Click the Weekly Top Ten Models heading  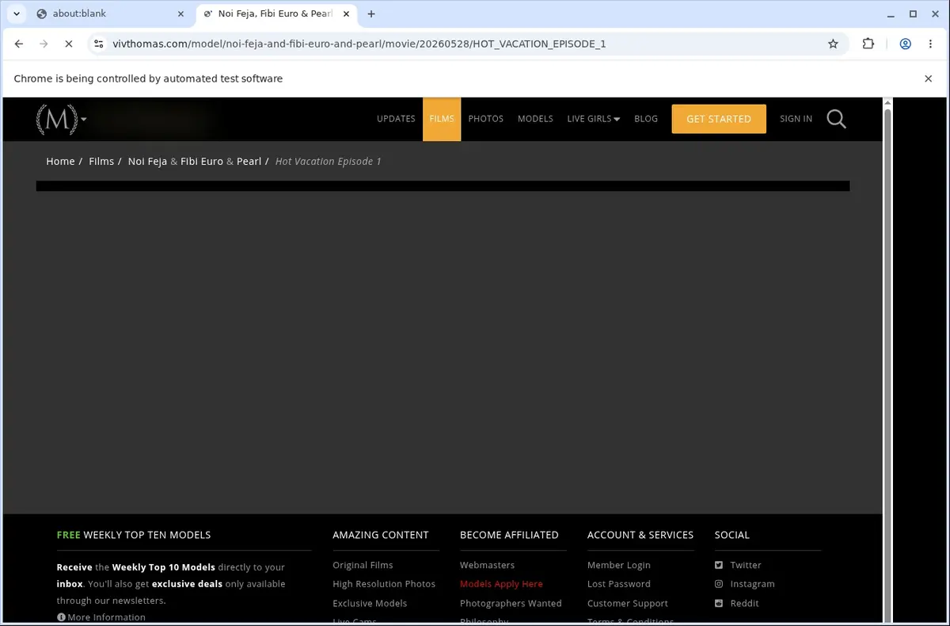[134, 535]
